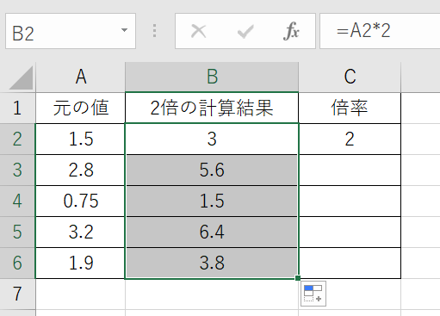The image size is (440, 316).
Task: Select column B header
Action: tap(212, 77)
